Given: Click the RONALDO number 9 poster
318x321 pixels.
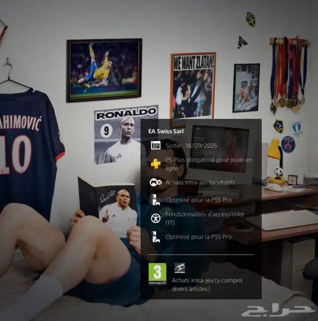Looking at the screenshot, I should [x=126, y=134].
